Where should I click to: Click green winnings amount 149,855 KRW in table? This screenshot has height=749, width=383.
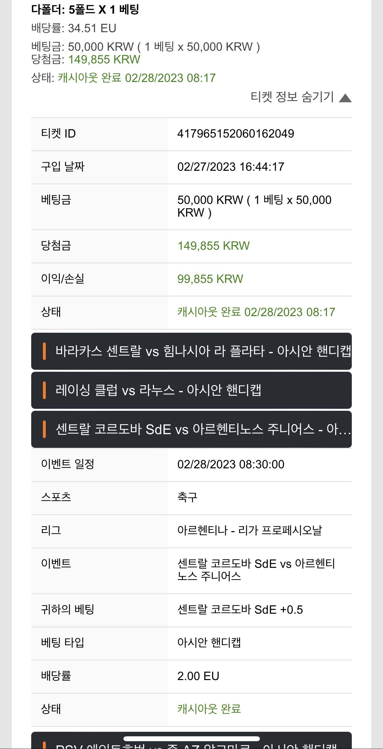tap(213, 246)
